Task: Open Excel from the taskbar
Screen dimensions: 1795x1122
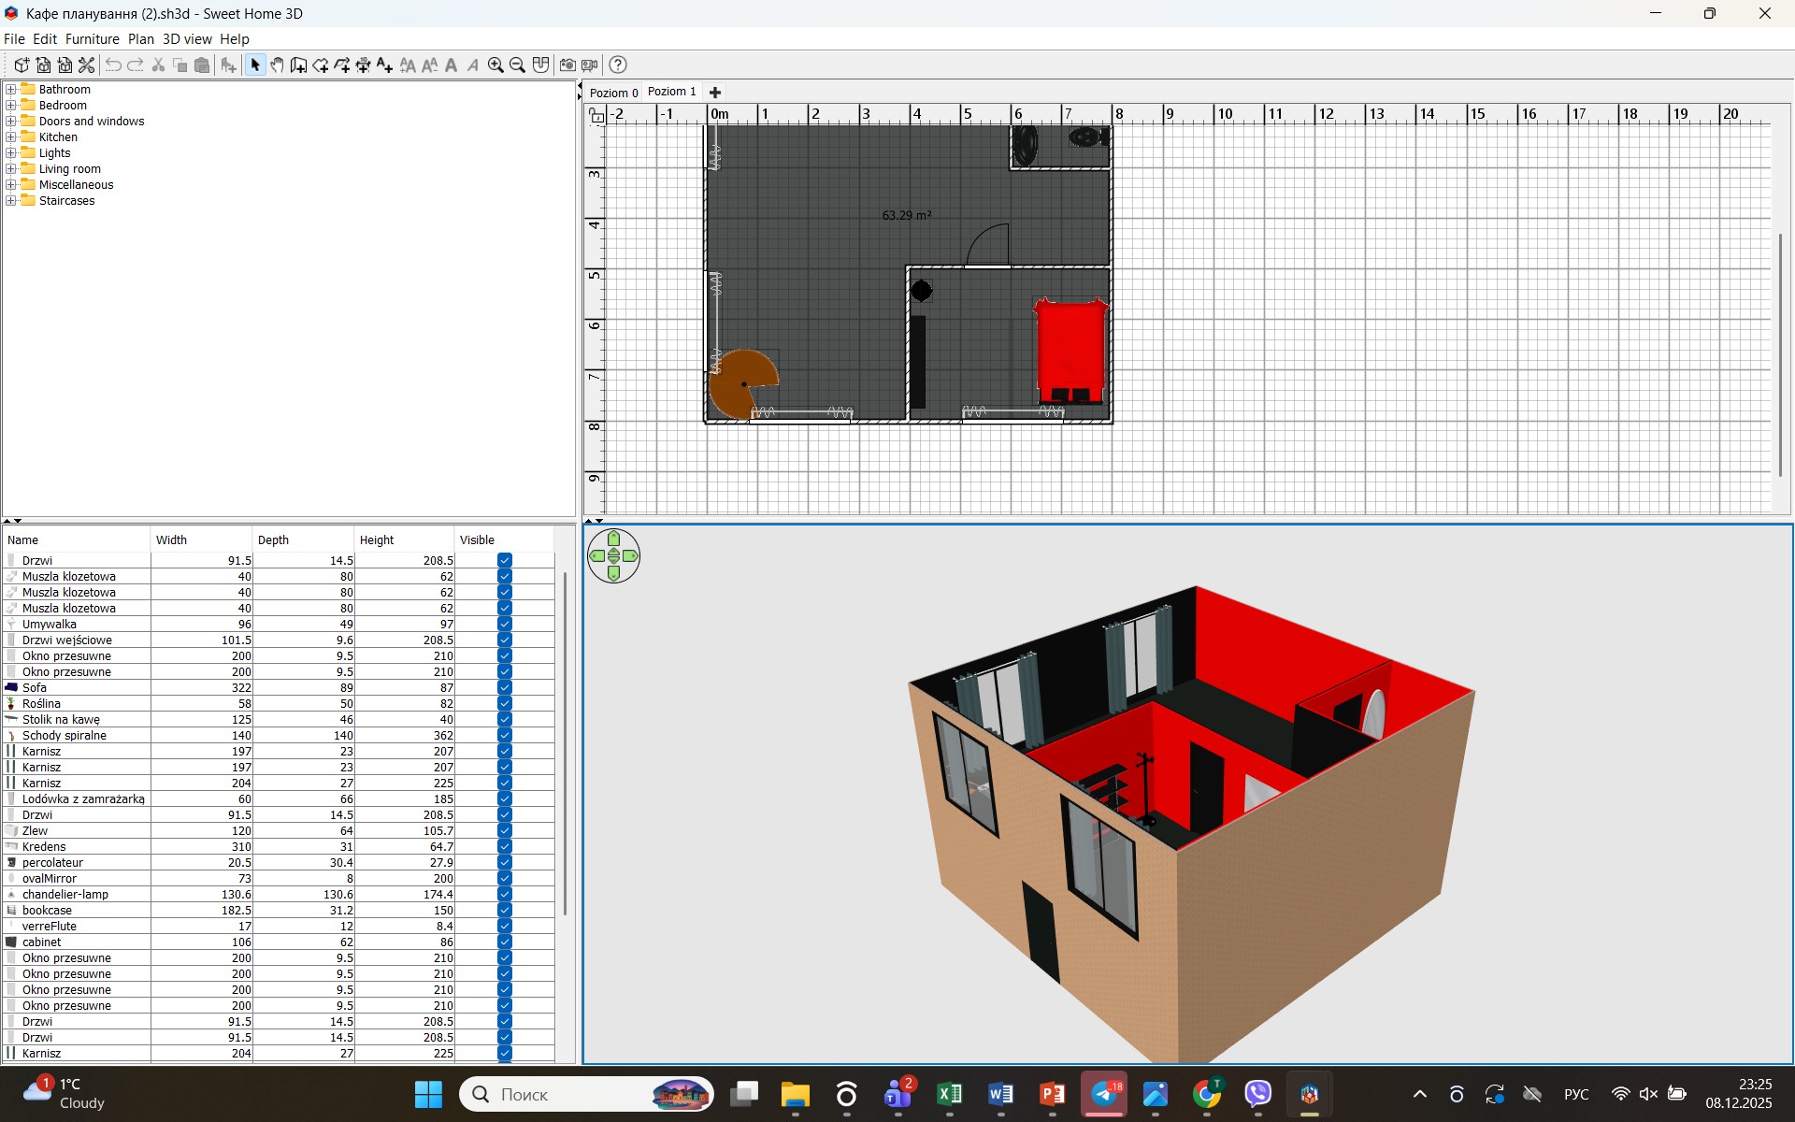Action: 949,1094
